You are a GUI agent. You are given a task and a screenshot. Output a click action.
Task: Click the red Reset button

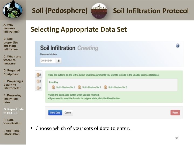coord(175,113)
